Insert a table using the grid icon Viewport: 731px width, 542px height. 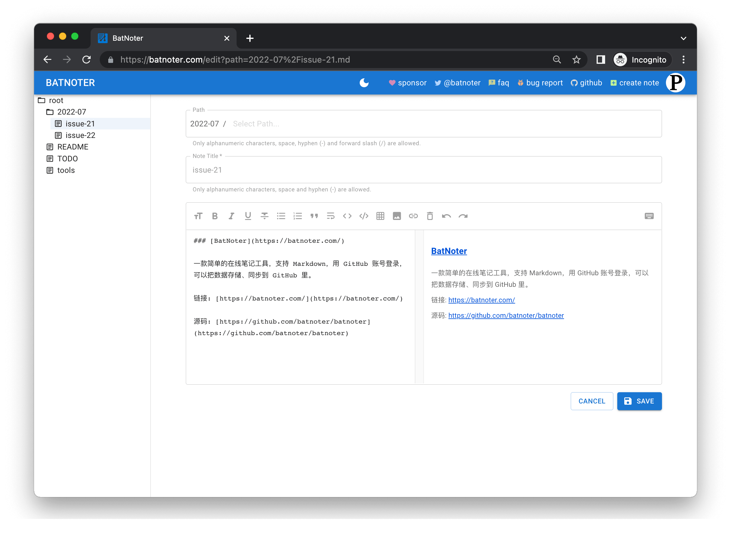(380, 216)
